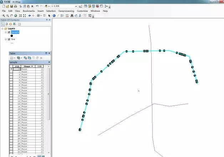
Task: Click the Shape column header
Action: click(x=28, y=66)
